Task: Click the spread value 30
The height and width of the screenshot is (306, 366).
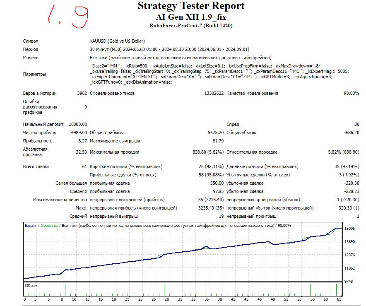Action: click(x=356, y=124)
